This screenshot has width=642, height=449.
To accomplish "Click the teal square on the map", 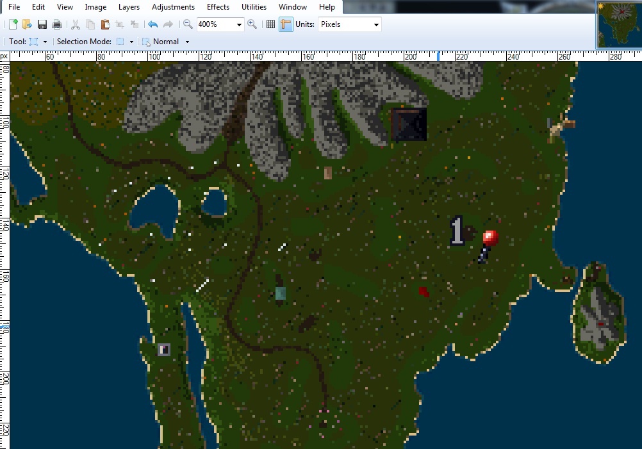I will click(x=281, y=293).
